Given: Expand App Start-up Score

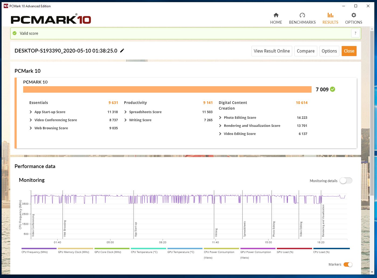Looking at the screenshot, I should coord(31,112).
